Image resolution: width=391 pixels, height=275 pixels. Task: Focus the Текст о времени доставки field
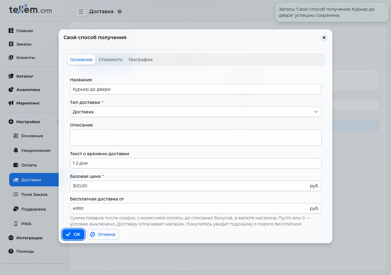click(196, 163)
